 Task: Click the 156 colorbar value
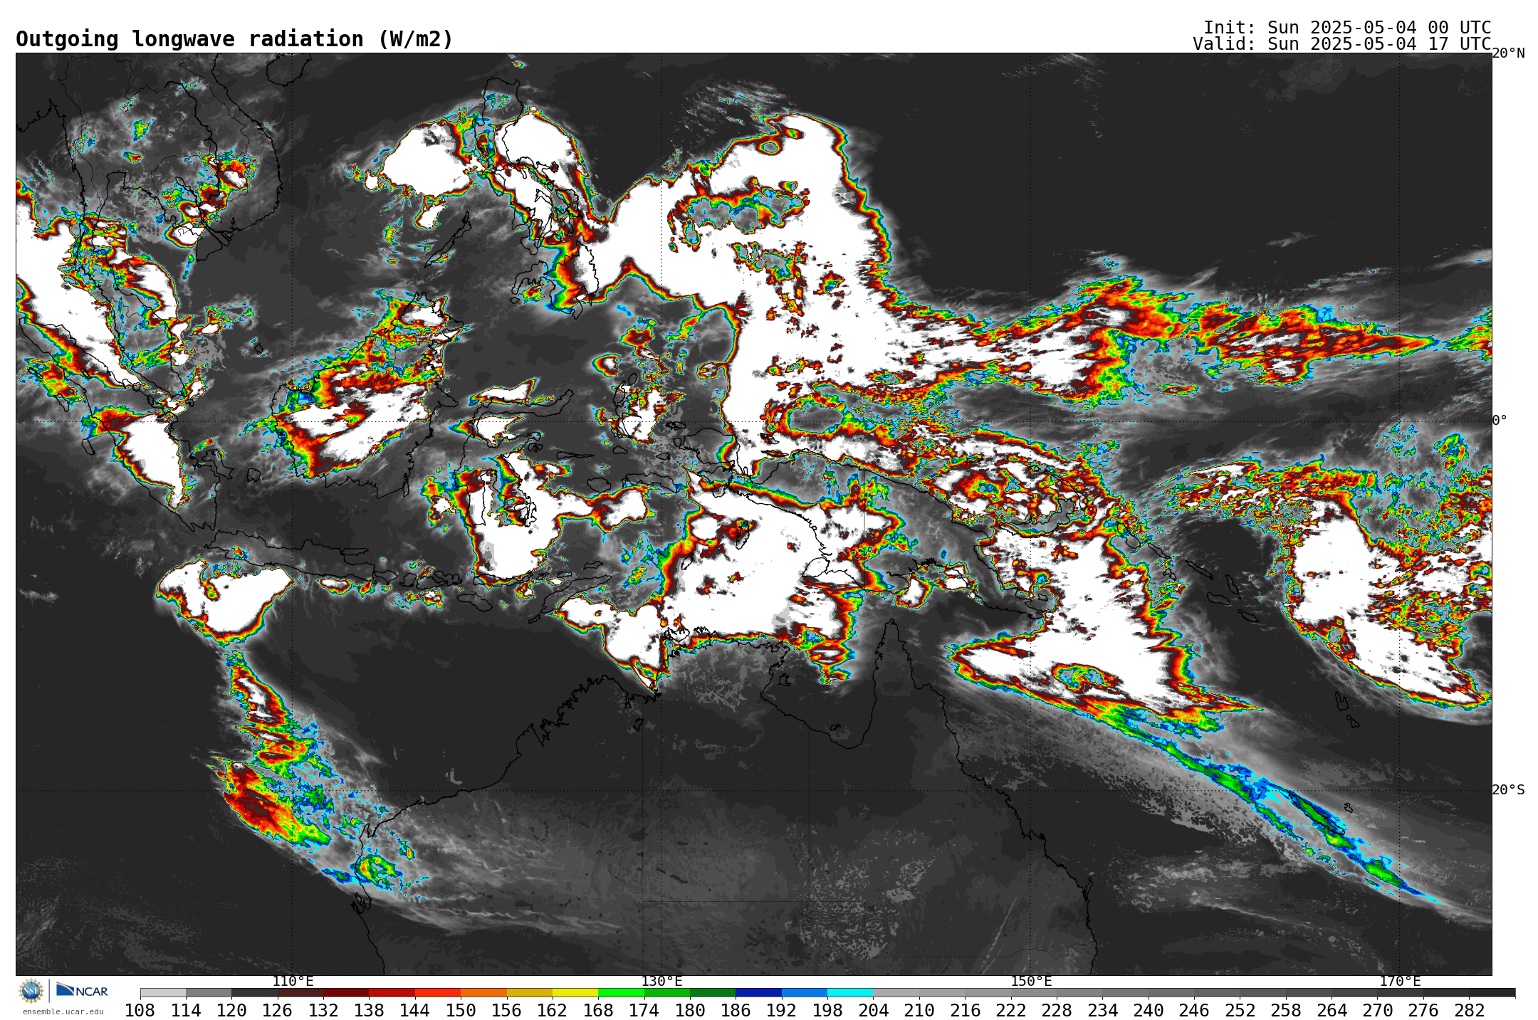tap(507, 1011)
